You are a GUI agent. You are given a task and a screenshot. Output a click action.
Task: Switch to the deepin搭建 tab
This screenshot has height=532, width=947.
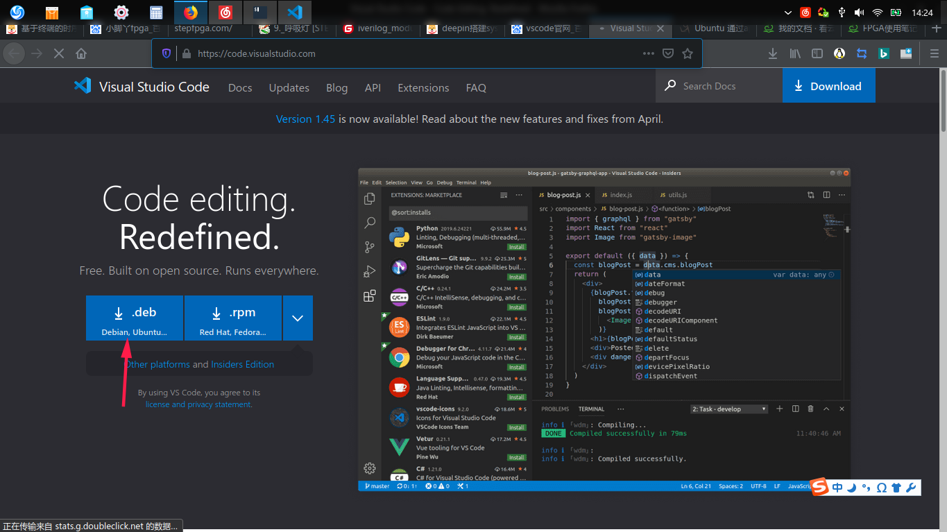point(461,28)
